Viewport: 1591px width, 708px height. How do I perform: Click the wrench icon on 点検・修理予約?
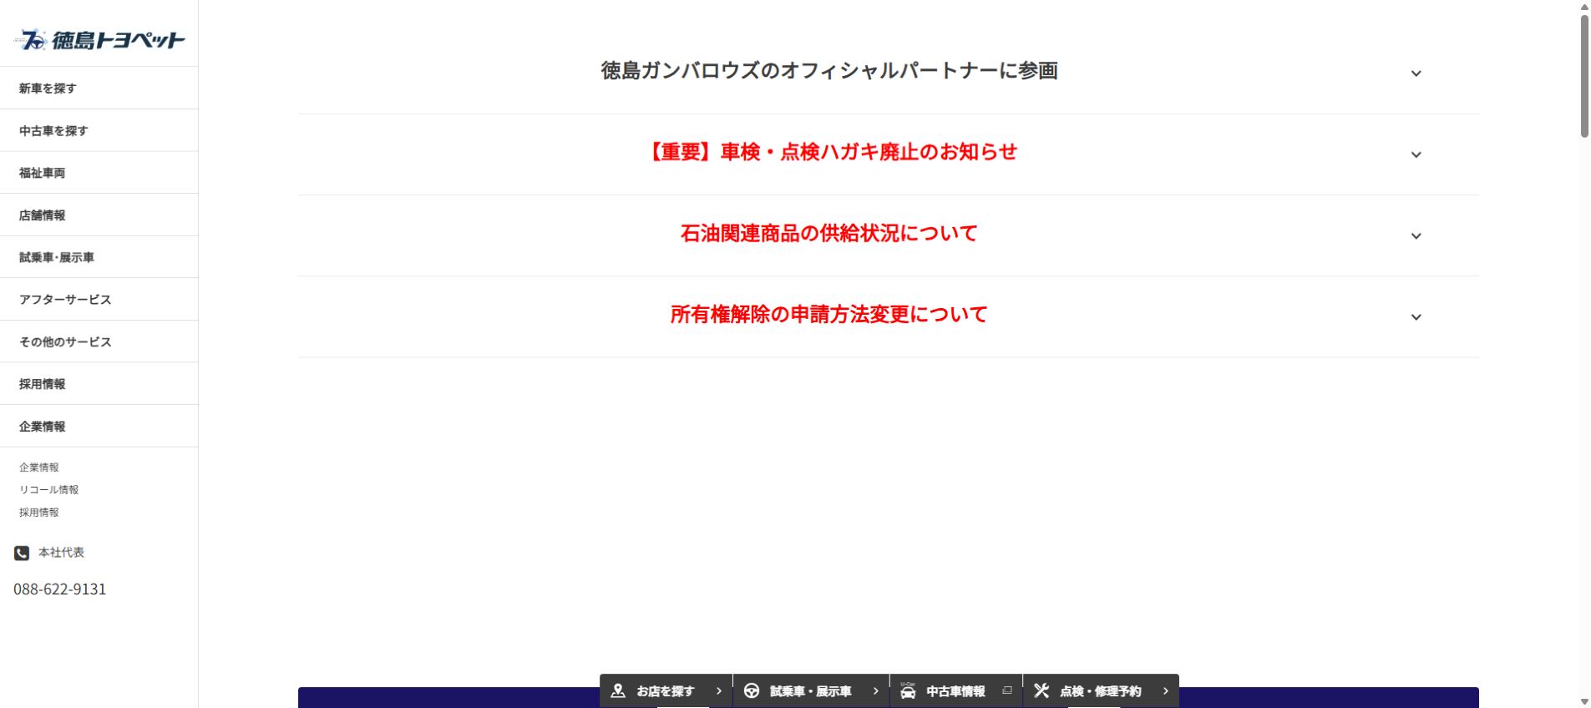point(1041,691)
